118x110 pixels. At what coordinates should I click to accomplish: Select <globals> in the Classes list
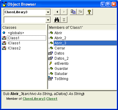[x=16, y=33]
